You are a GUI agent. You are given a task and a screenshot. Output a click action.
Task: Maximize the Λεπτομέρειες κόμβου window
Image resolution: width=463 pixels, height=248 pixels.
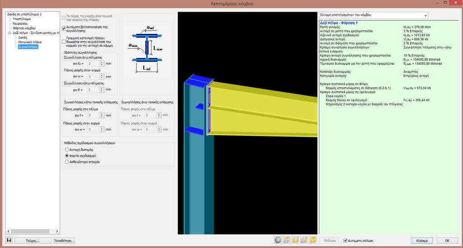point(445,2)
